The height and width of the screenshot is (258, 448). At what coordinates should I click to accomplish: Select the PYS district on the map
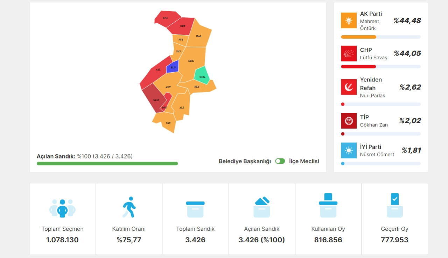pyautogui.click(x=181, y=40)
